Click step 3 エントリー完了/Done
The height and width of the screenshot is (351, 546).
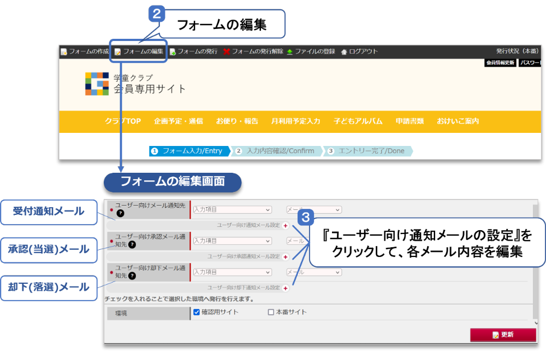[x=369, y=151]
